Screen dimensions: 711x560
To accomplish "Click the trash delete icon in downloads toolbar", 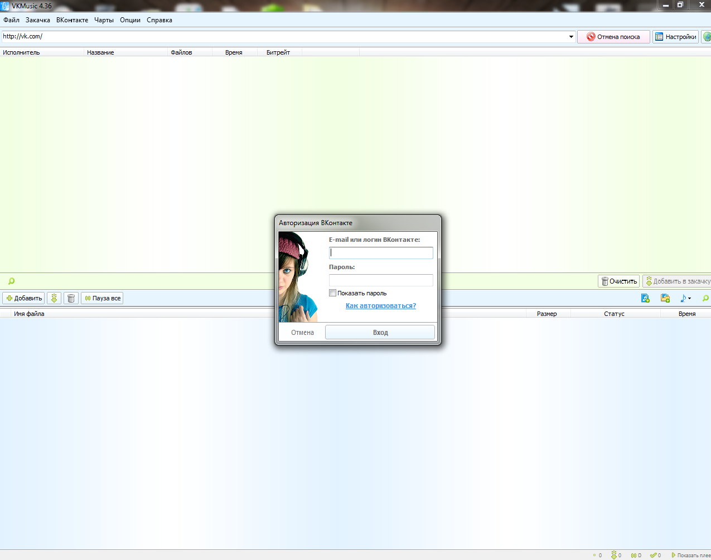I will click(71, 298).
